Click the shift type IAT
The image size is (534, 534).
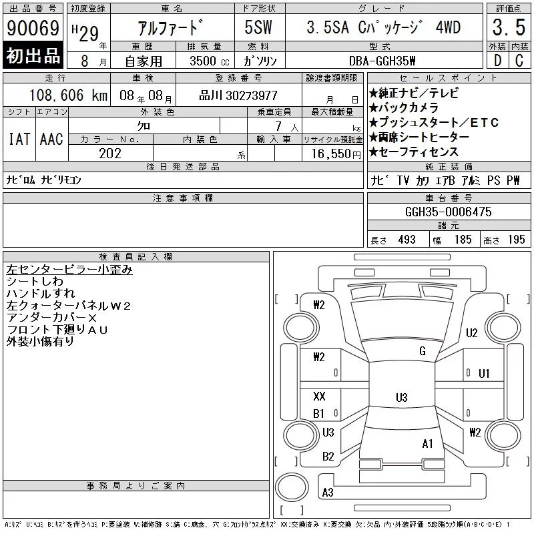tap(19, 139)
